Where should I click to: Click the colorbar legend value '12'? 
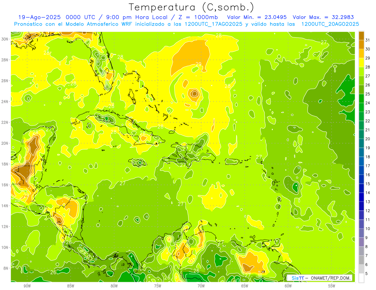[x=368, y=211]
